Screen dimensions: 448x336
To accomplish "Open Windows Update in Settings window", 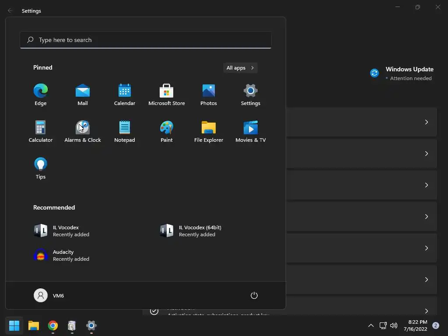I will coord(402,73).
